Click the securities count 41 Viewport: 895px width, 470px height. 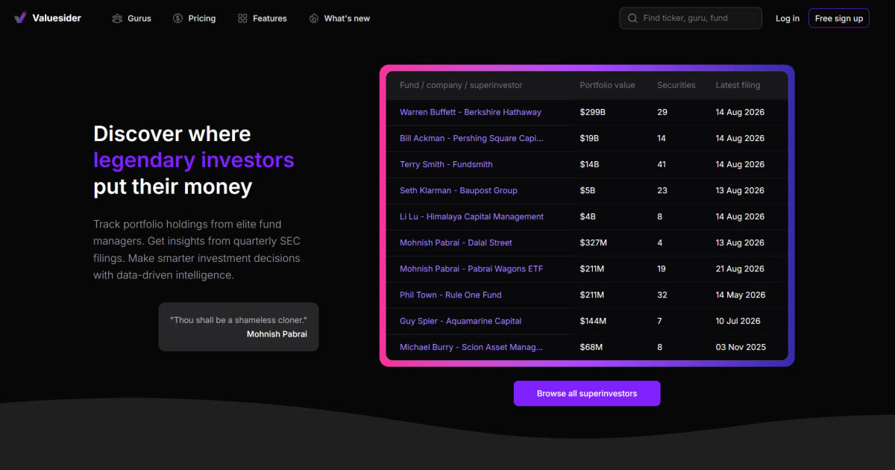tap(662, 164)
